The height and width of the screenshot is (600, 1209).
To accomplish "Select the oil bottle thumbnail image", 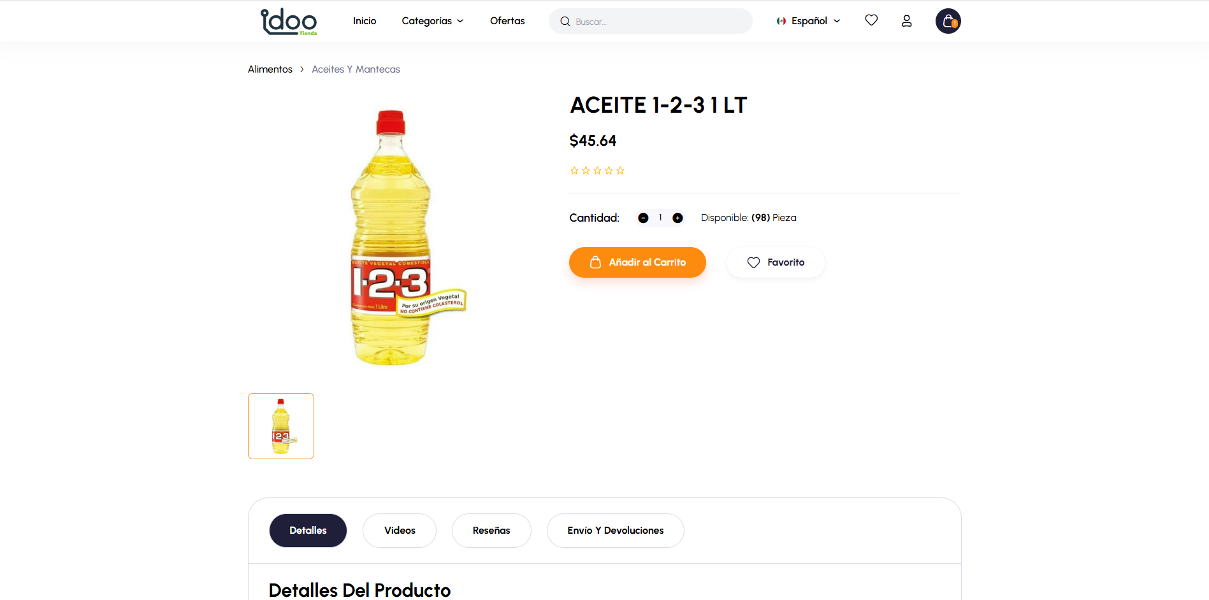I will pyautogui.click(x=281, y=426).
